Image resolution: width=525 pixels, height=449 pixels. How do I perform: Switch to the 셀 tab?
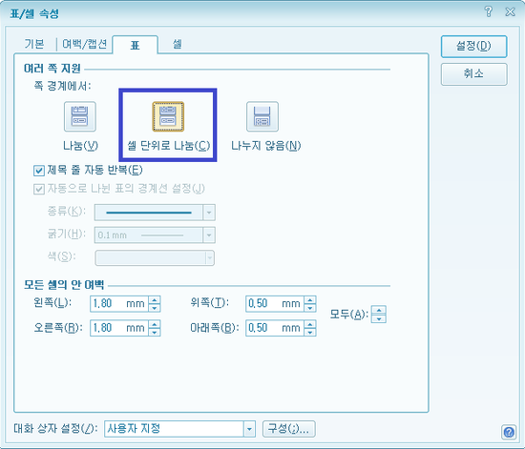(x=178, y=44)
